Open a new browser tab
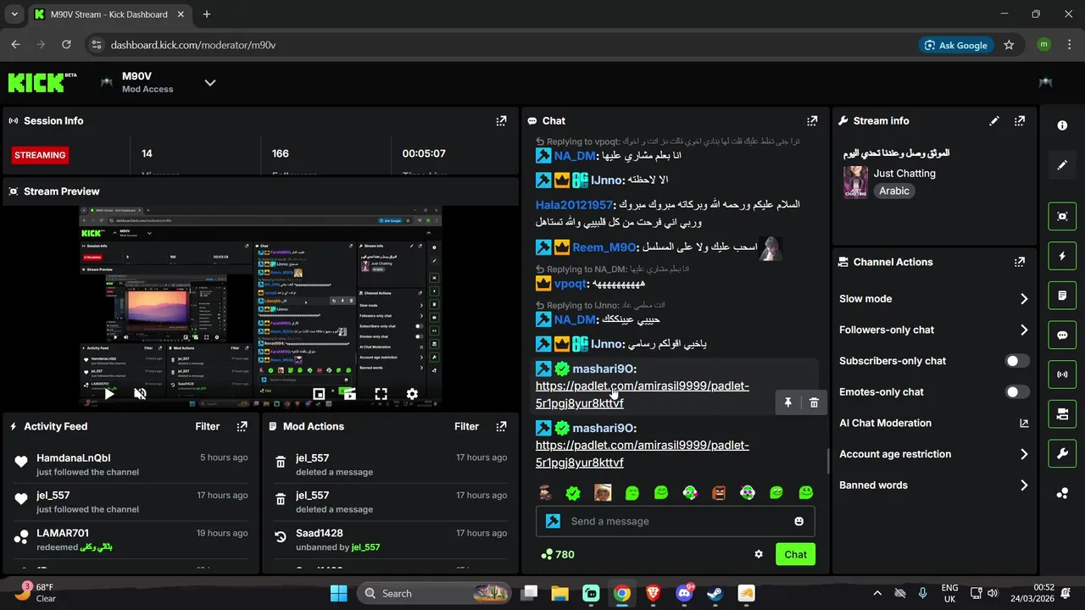1085x610 pixels. (x=207, y=14)
